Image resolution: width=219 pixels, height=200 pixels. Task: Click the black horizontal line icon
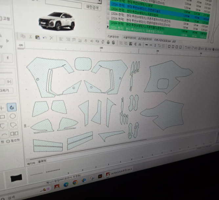146,45
